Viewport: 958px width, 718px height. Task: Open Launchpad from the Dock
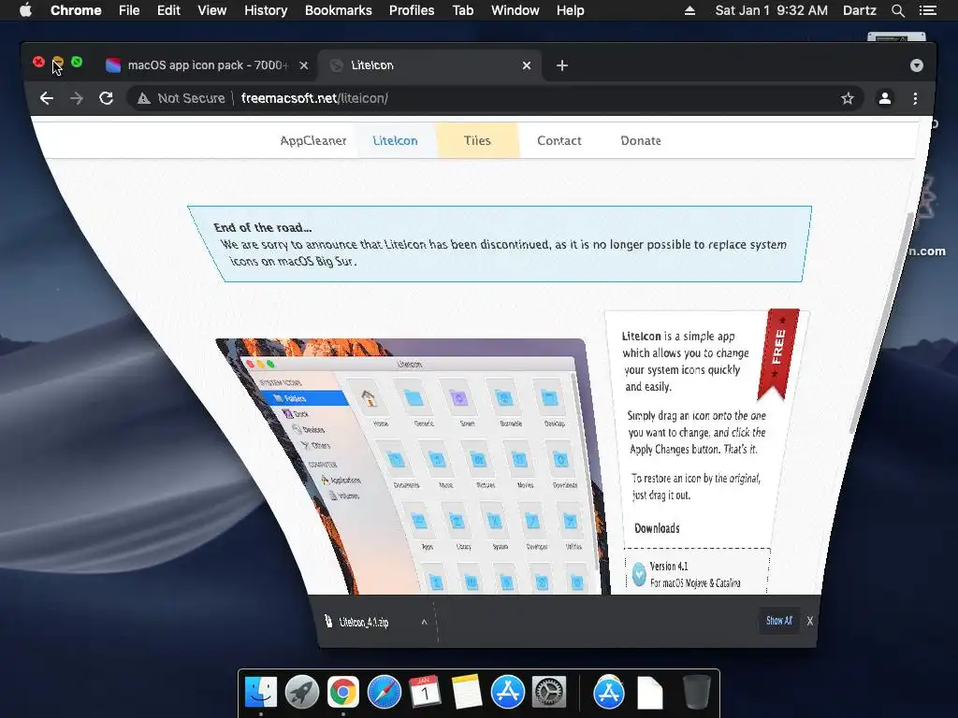click(x=302, y=693)
